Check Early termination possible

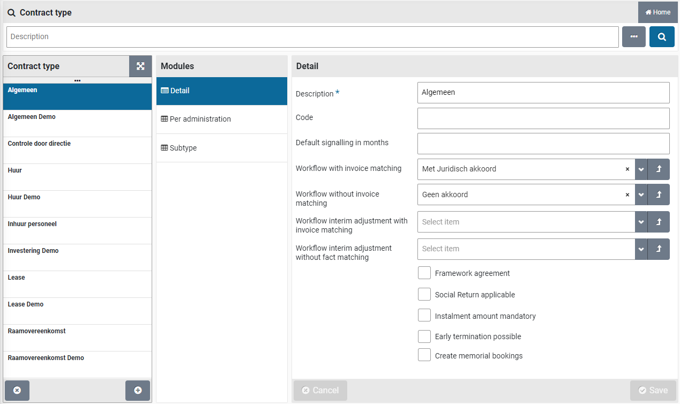click(424, 336)
